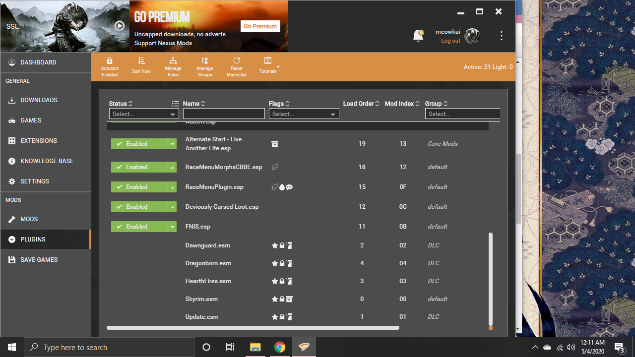Select Plugins in the sidebar
This screenshot has width=635, height=357.
46,239
